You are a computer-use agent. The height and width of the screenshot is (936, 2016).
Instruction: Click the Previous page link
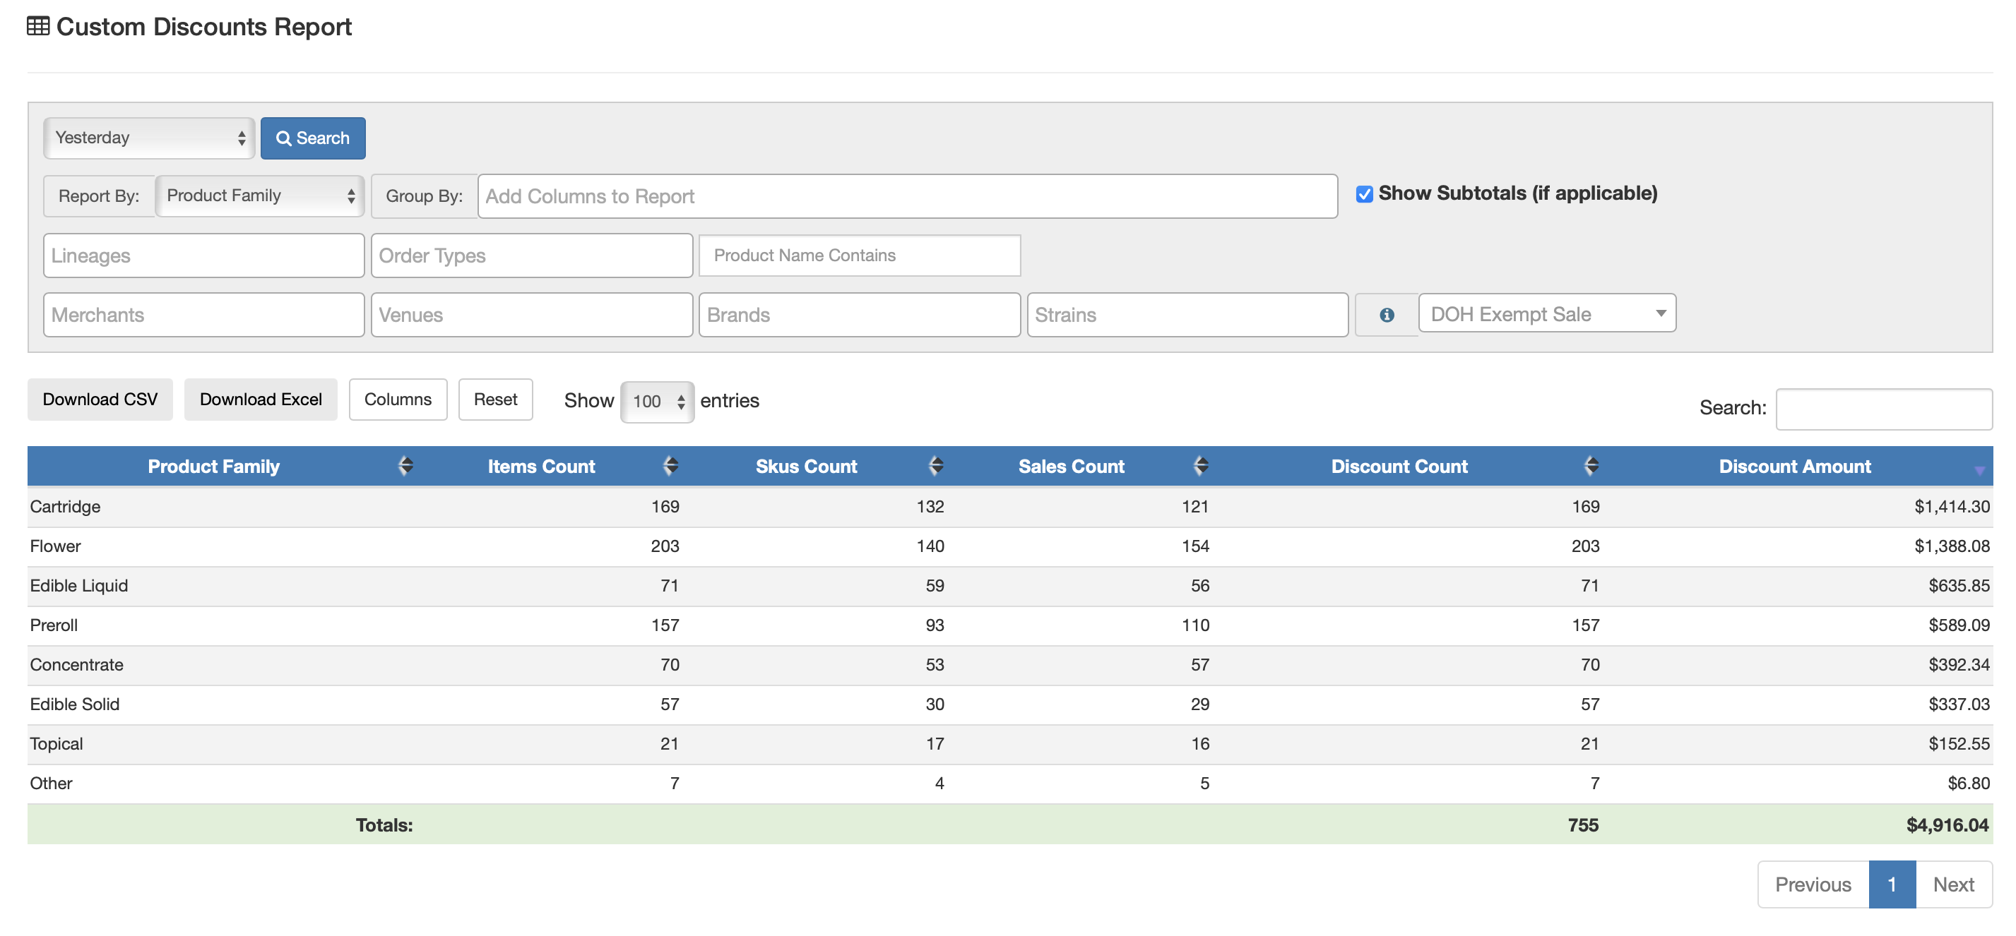coord(1813,884)
